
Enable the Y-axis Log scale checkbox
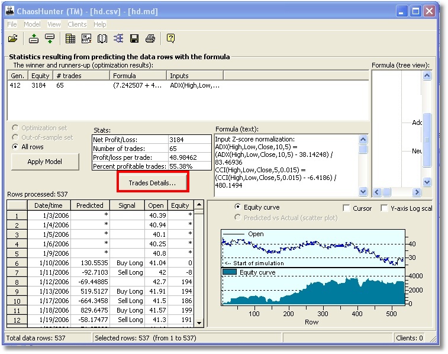tap(384, 208)
